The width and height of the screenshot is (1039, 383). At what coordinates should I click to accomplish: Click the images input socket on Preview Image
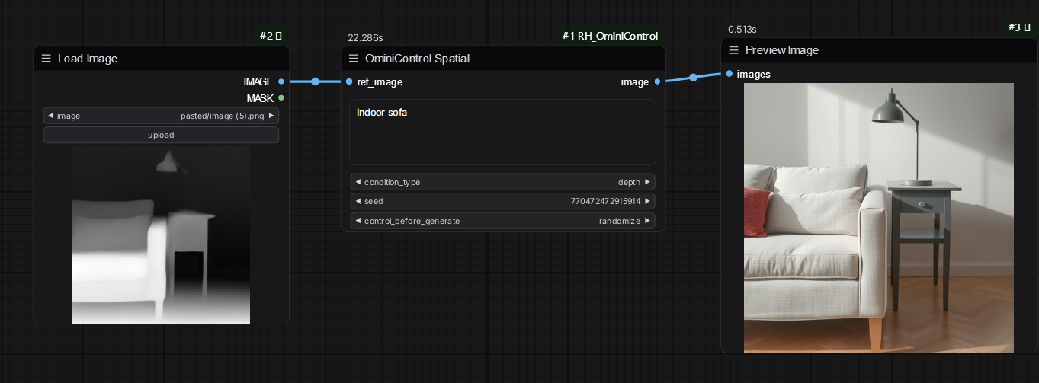click(x=730, y=74)
